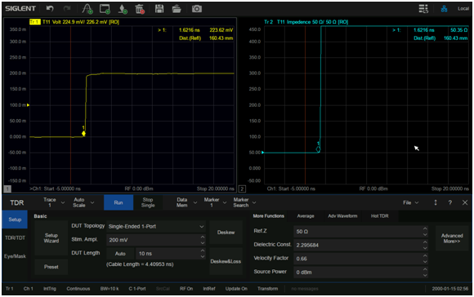474x297 pixels.
Task: Open the Hot TDR tab
Action: (x=380, y=215)
